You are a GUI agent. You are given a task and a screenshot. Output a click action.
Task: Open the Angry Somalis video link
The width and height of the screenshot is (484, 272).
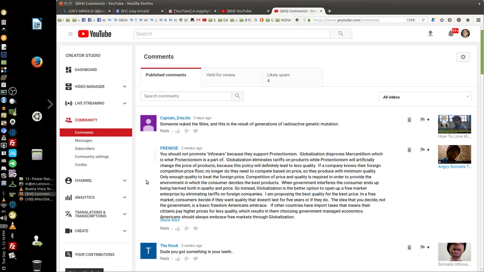click(455, 167)
